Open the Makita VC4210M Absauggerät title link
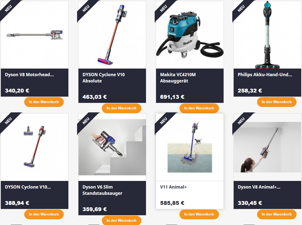This screenshot has width=302, height=225. (178, 78)
